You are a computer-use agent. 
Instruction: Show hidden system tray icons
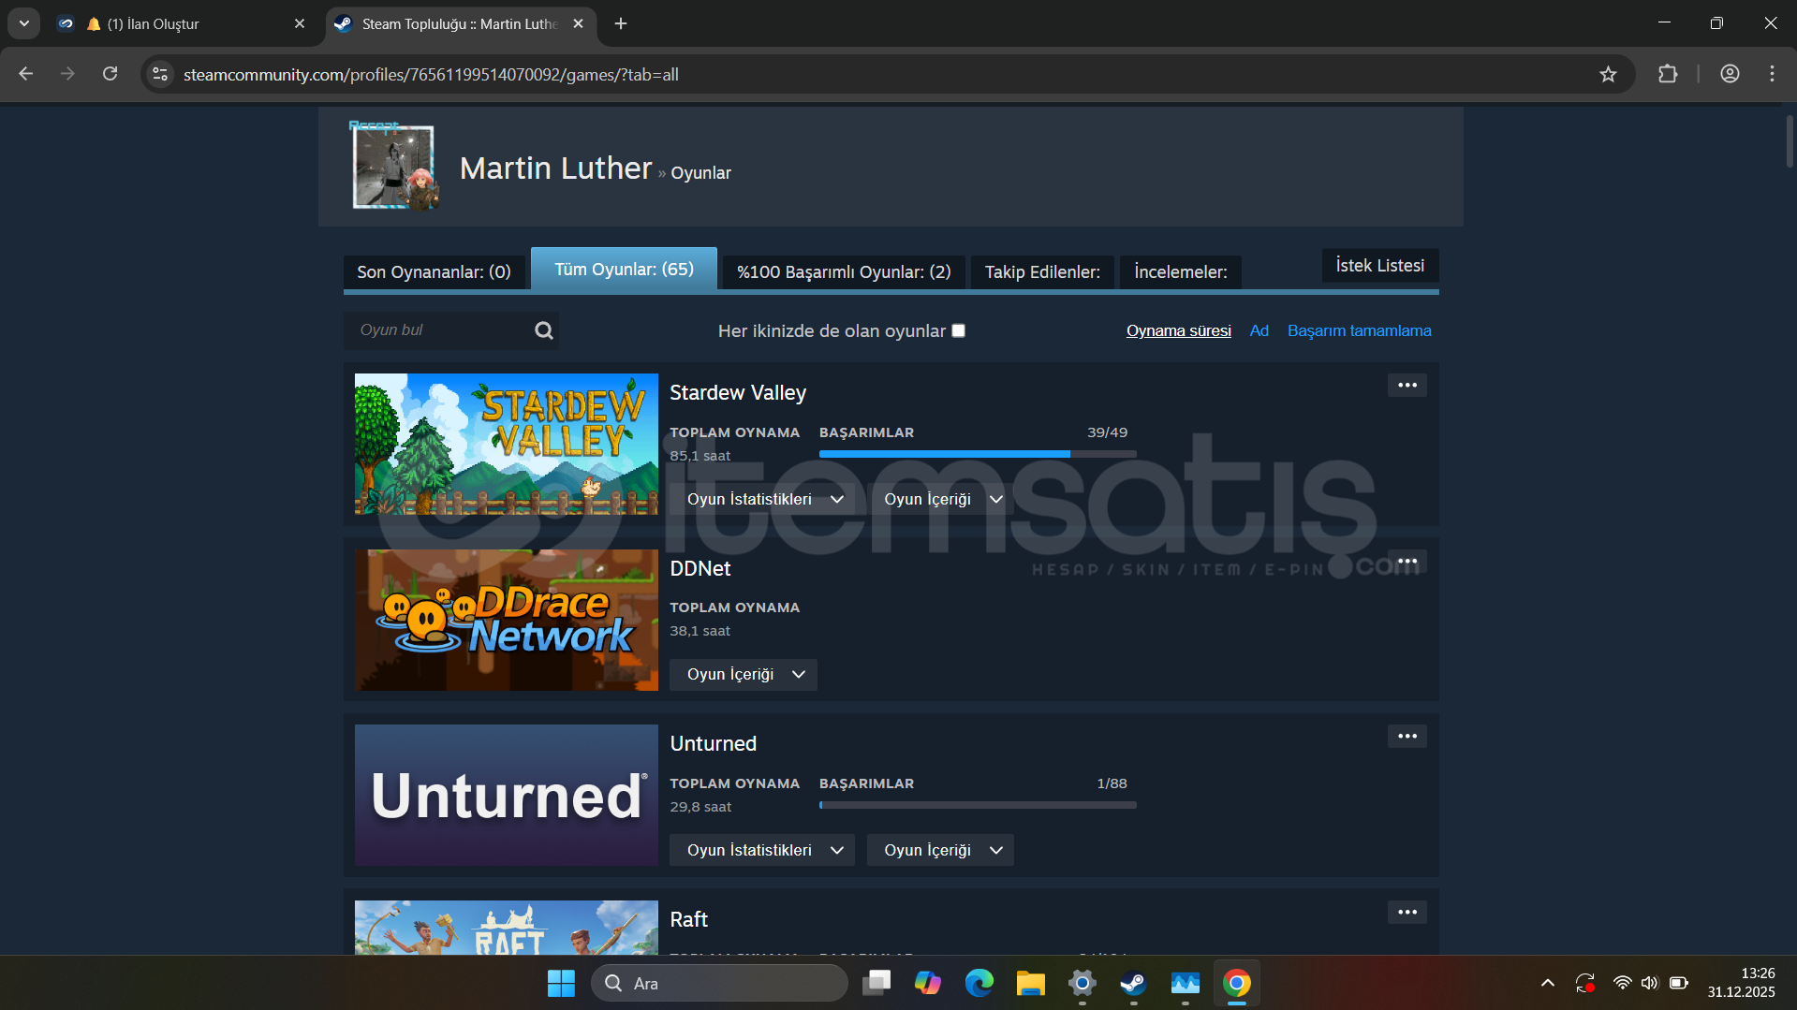click(1548, 984)
